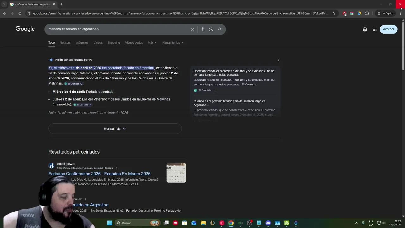
Task: Switch to the Noticias tab
Action: pyautogui.click(x=65, y=43)
